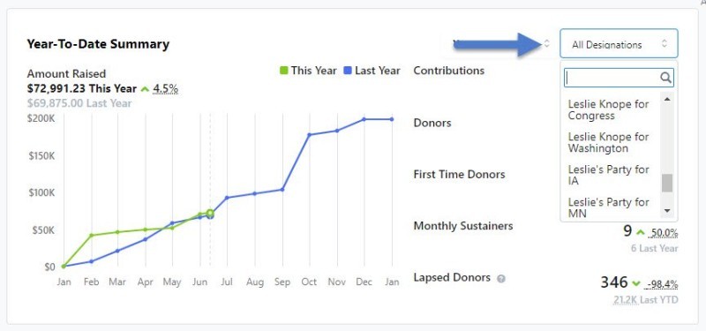The width and height of the screenshot is (706, 331).
Task: Click the green up arrow beside 4.5%
Action: pos(145,89)
